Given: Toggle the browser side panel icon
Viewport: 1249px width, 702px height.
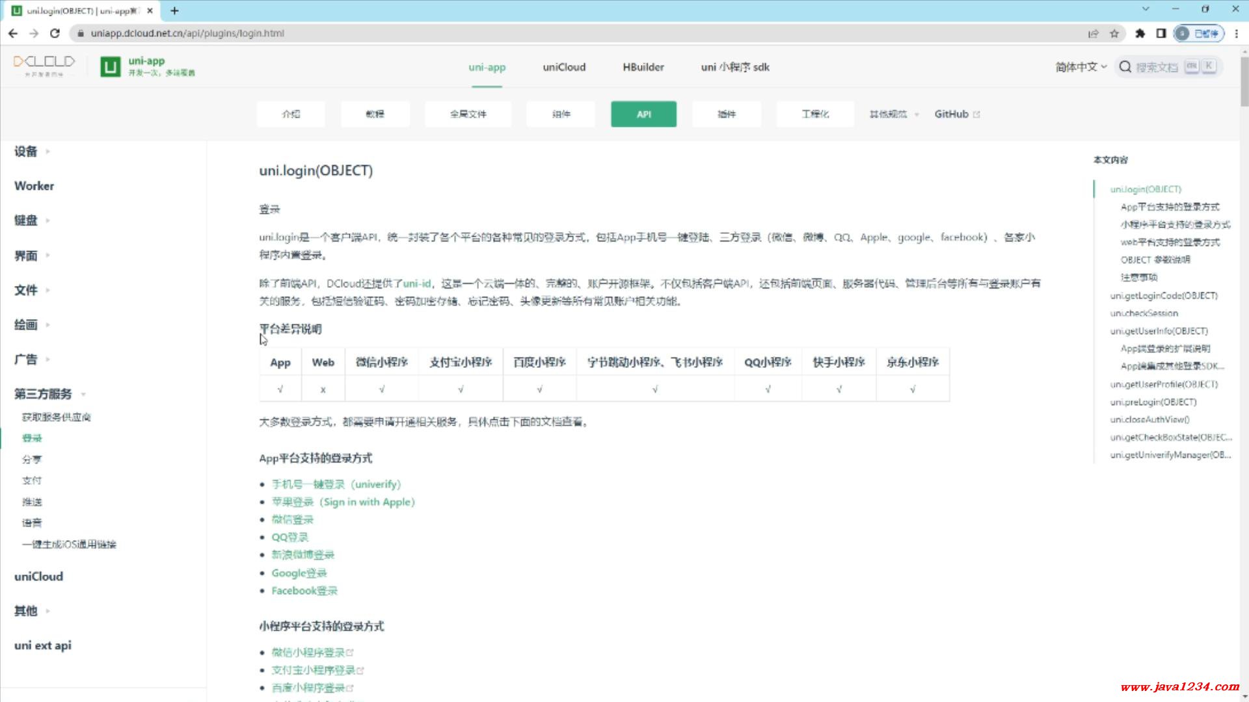Looking at the screenshot, I should (1161, 33).
